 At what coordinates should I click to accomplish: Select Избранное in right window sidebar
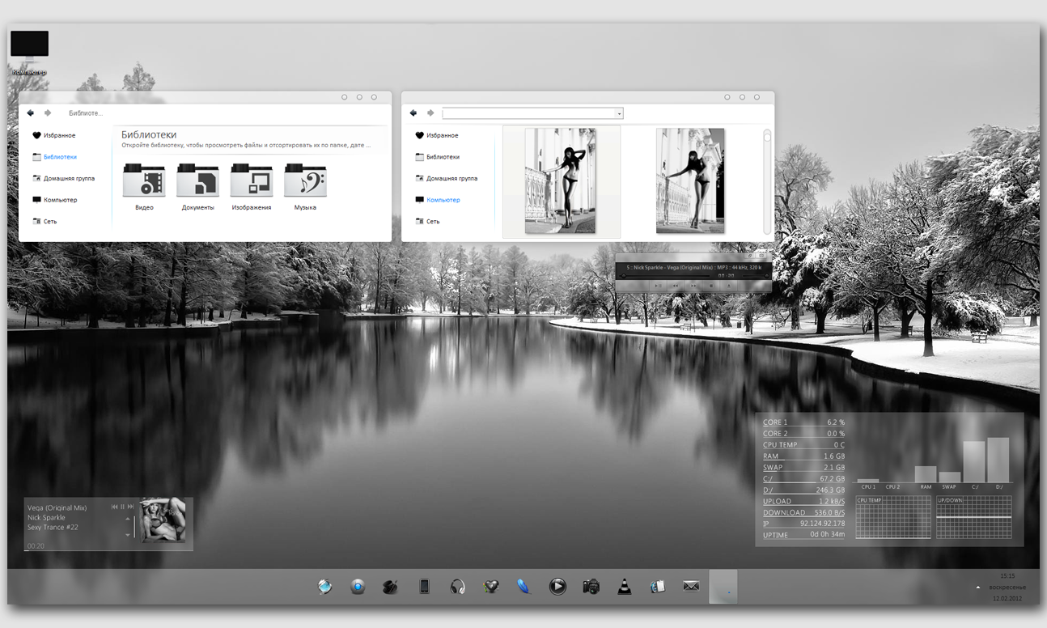click(436, 135)
